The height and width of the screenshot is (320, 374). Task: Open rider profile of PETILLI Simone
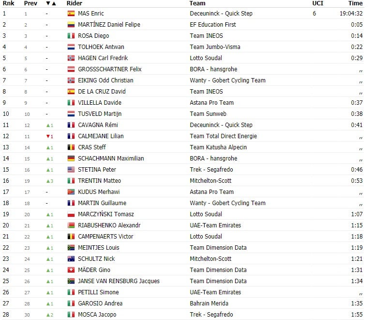98,292
